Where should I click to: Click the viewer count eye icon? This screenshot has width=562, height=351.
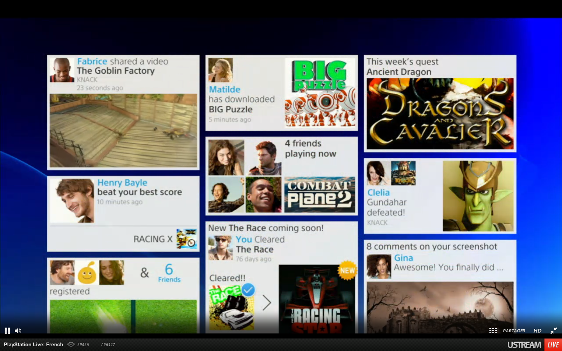coord(71,344)
